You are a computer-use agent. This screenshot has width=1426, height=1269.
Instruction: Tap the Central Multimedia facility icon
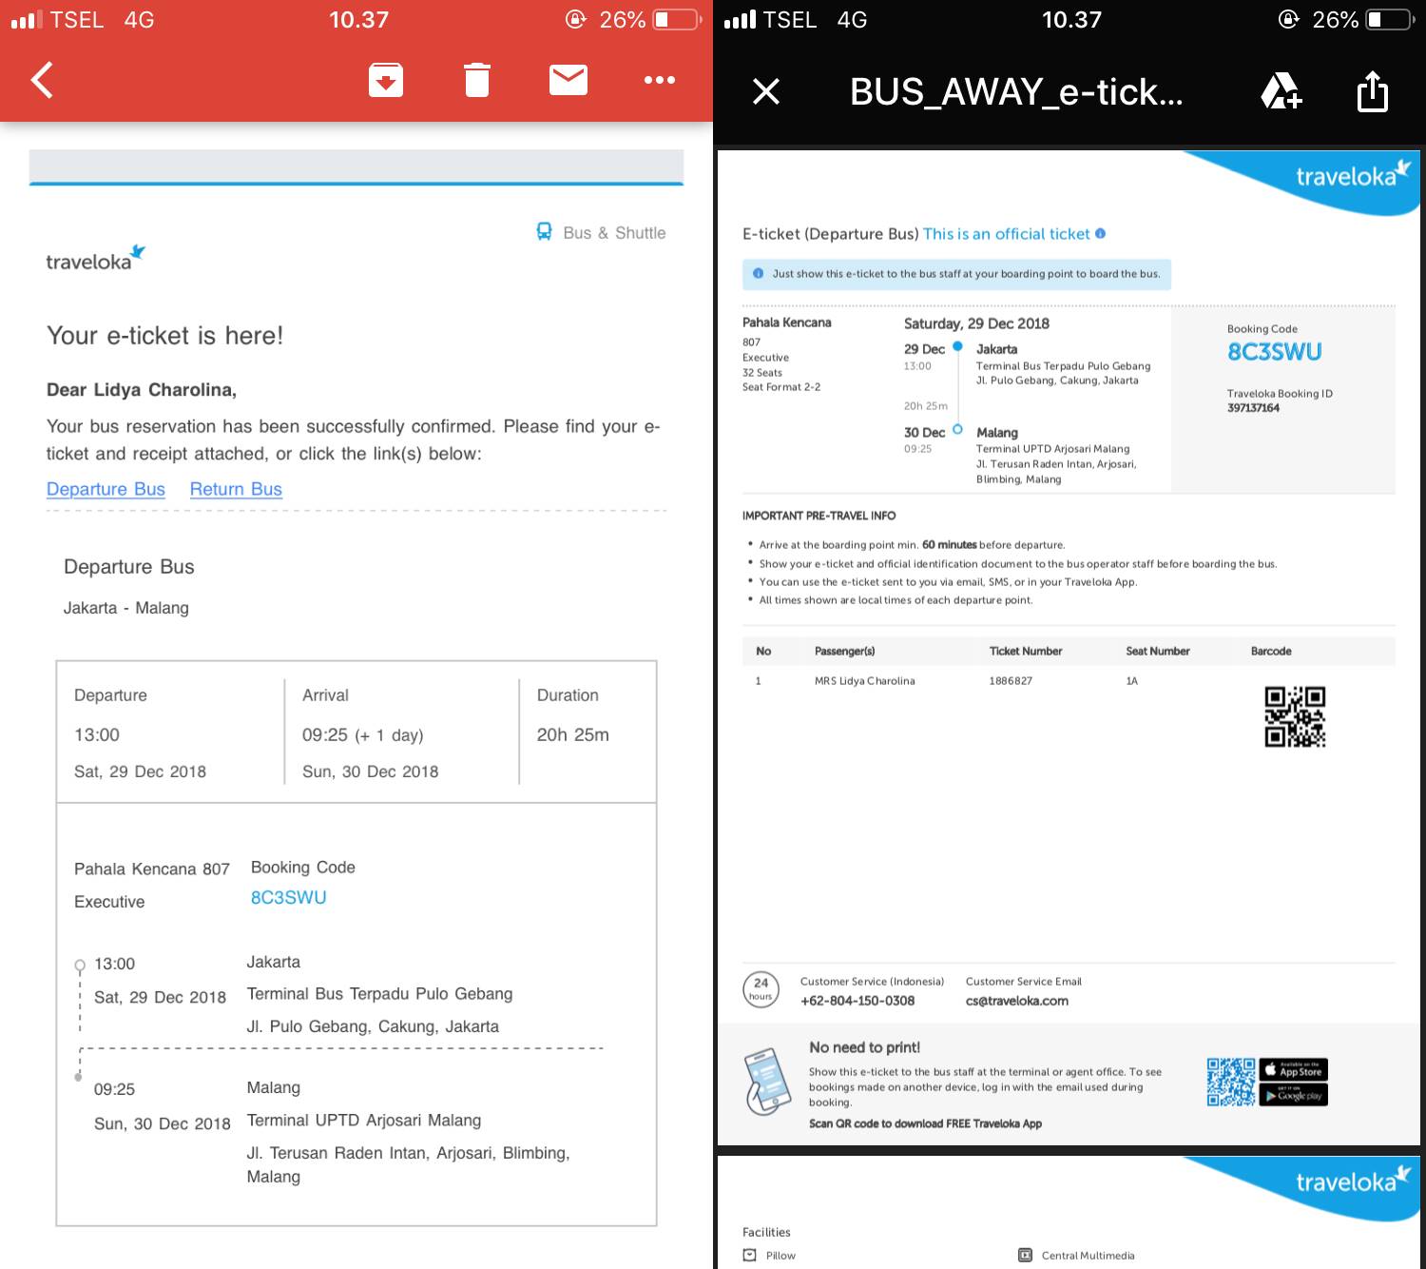pyautogui.click(x=1025, y=1255)
